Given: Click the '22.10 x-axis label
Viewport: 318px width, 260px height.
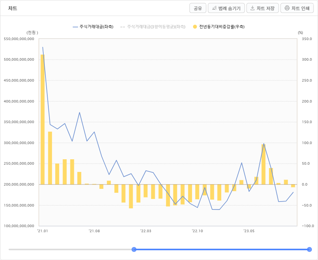Looking at the screenshot, I should pos(197,231).
